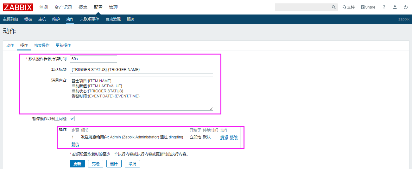Go to 关联项事件 submenu
412x169 pixels.
click(x=90, y=19)
